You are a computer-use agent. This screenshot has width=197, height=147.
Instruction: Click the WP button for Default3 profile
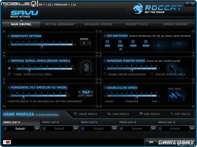click(x=114, y=129)
